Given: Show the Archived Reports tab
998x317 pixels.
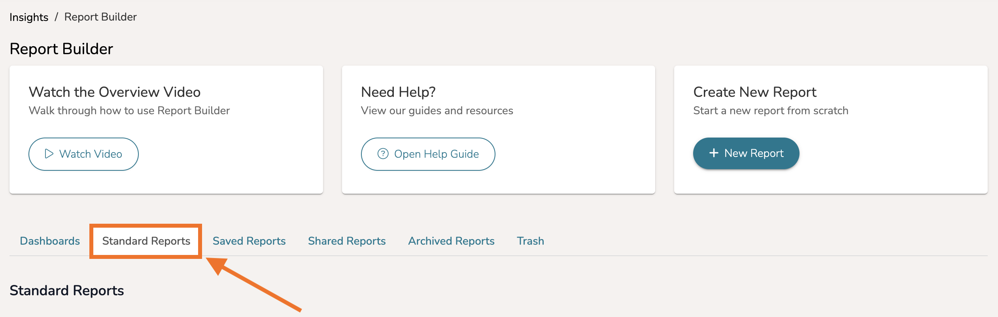Looking at the screenshot, I should 451,241.
